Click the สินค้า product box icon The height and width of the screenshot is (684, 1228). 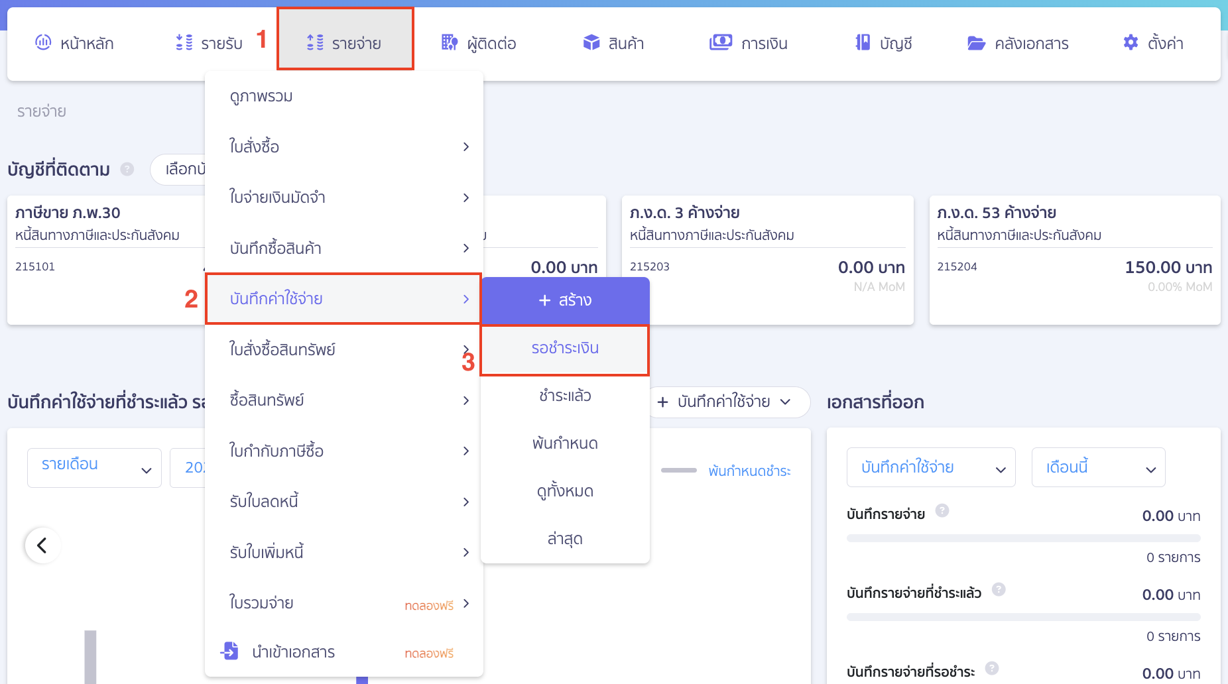591,42
